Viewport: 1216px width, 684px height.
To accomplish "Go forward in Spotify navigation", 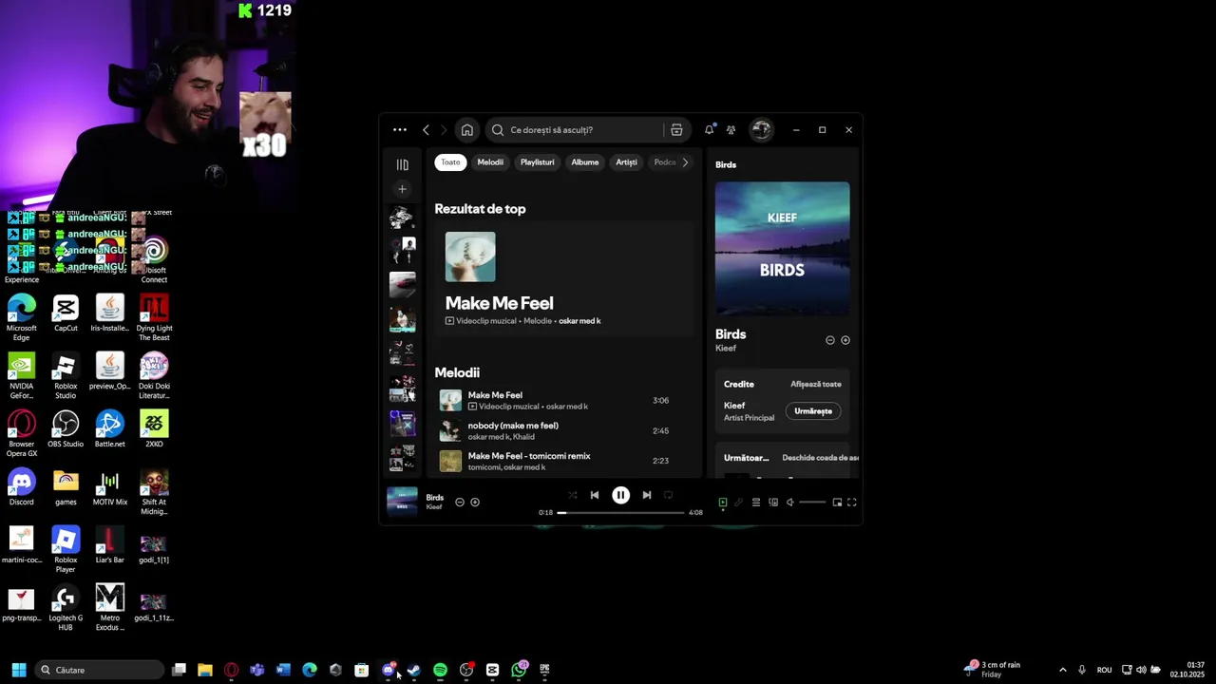I will tap(443, 130).
